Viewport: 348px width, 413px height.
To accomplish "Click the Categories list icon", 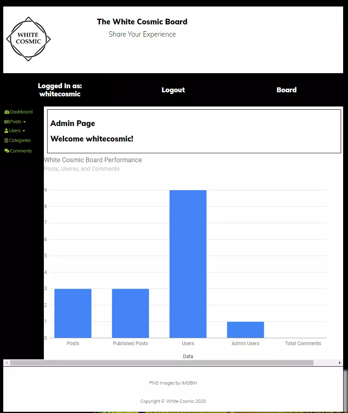I will (6, 141).
